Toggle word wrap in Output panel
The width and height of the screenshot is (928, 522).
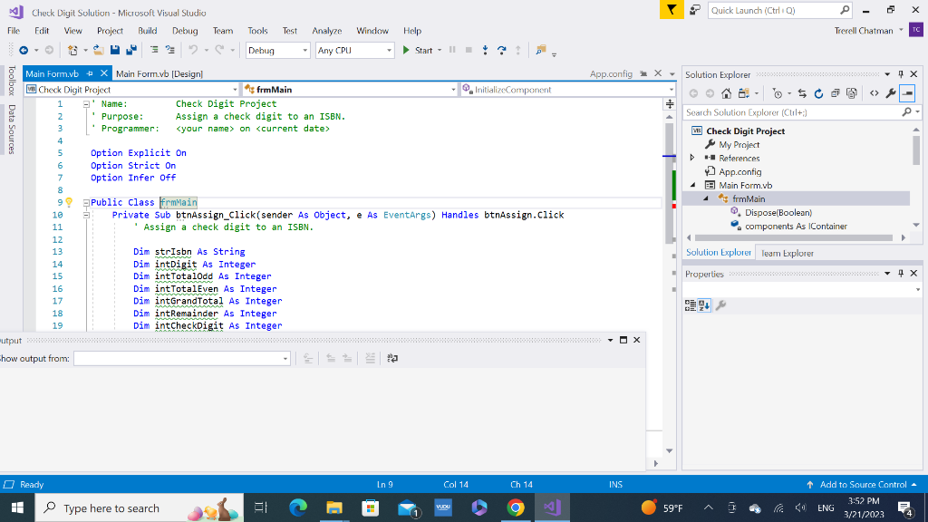point(392,359)
